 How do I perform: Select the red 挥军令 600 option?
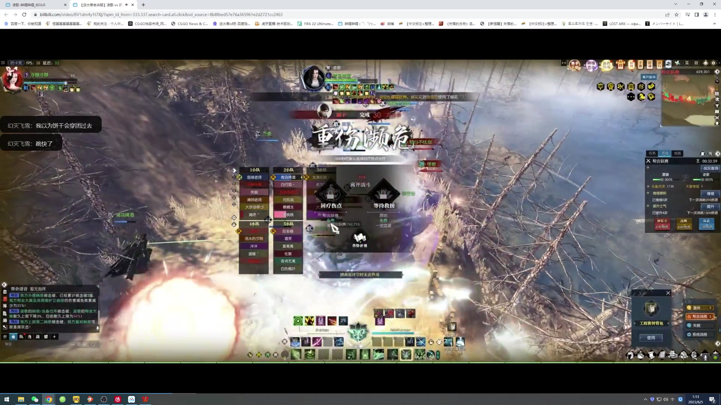tap(662, 224)
